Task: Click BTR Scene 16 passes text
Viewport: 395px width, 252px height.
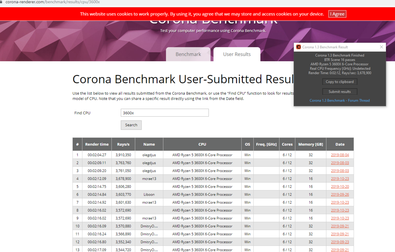Action: coord(340,60)
